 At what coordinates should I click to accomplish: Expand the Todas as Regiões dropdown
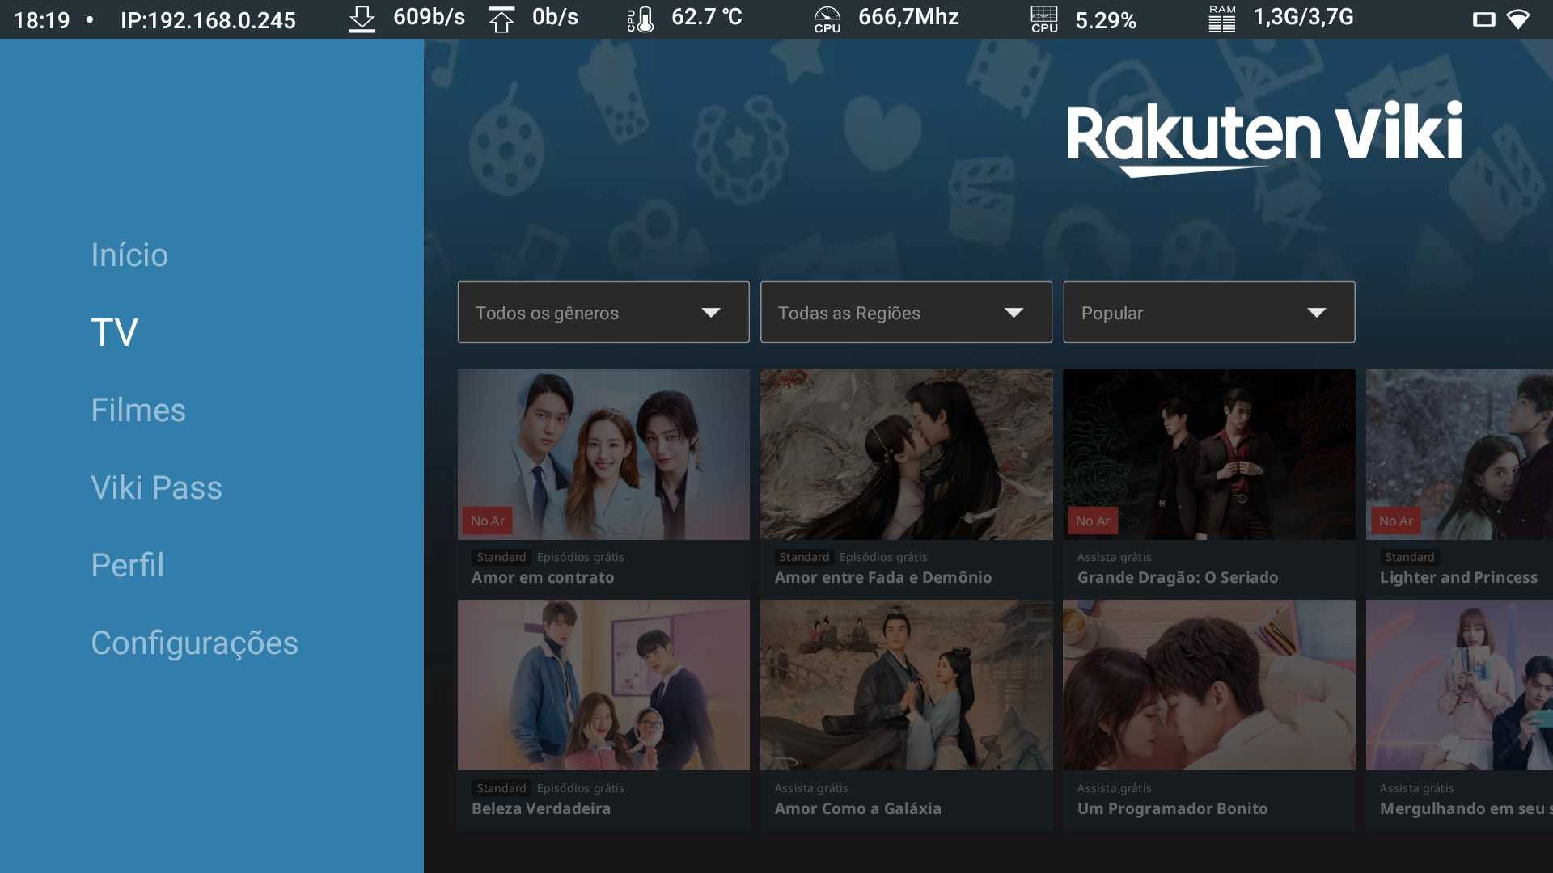pyautogui.click(x=906, y=312)
